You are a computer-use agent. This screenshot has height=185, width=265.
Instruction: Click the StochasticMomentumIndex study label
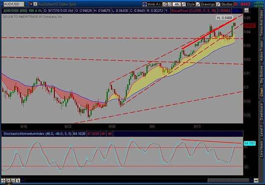(37, 134)
